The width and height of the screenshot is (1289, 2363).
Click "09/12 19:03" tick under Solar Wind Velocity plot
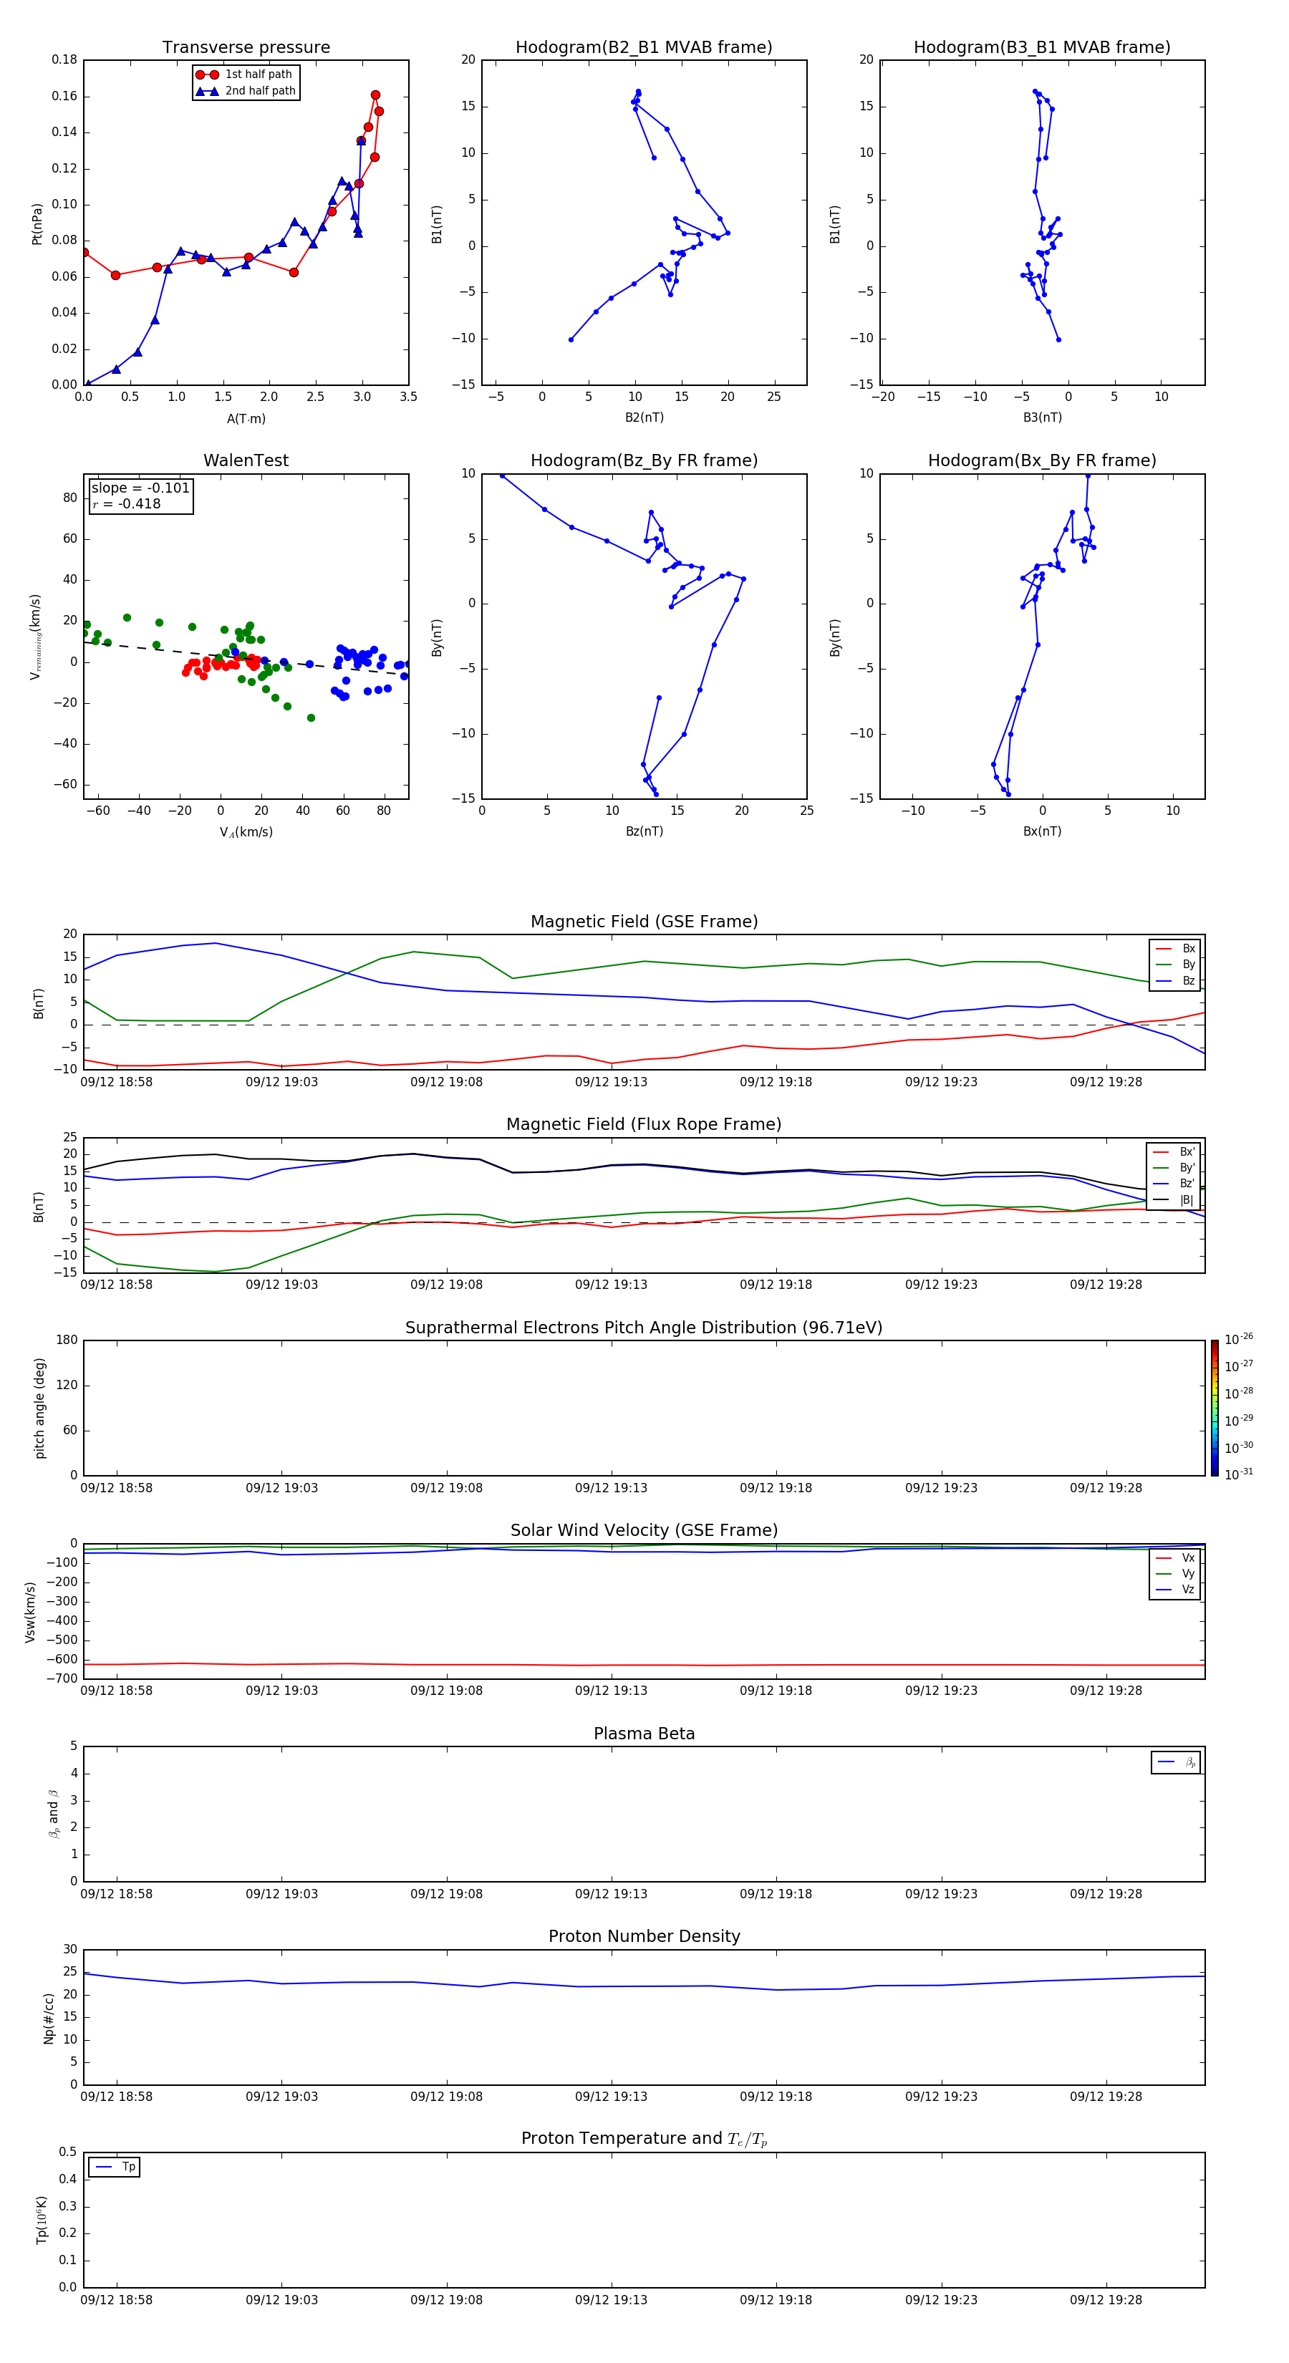(x=281, y=1691)
